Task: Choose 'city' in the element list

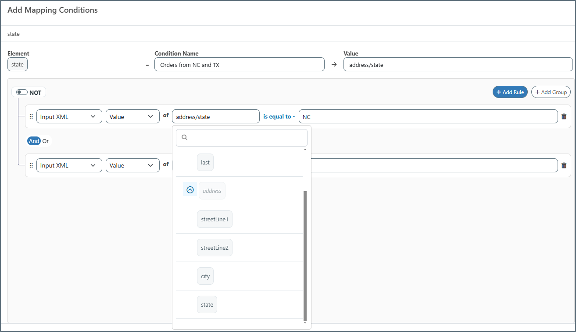Action: pyautogui.click(x=205, y=276)
